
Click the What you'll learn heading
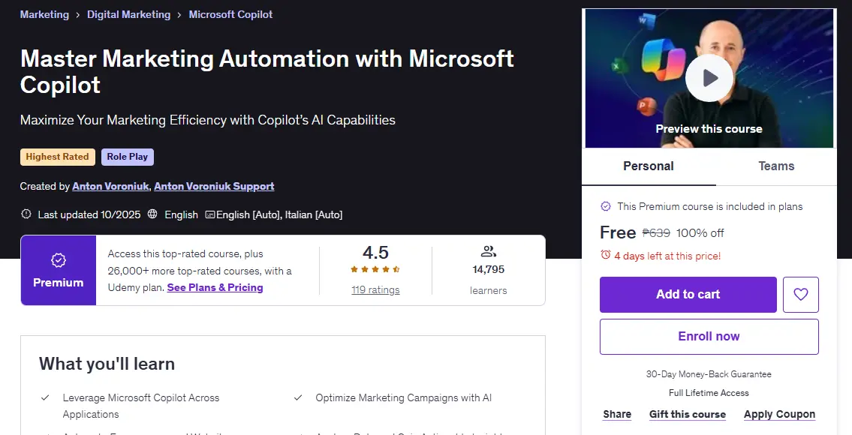tap(107, 364)
